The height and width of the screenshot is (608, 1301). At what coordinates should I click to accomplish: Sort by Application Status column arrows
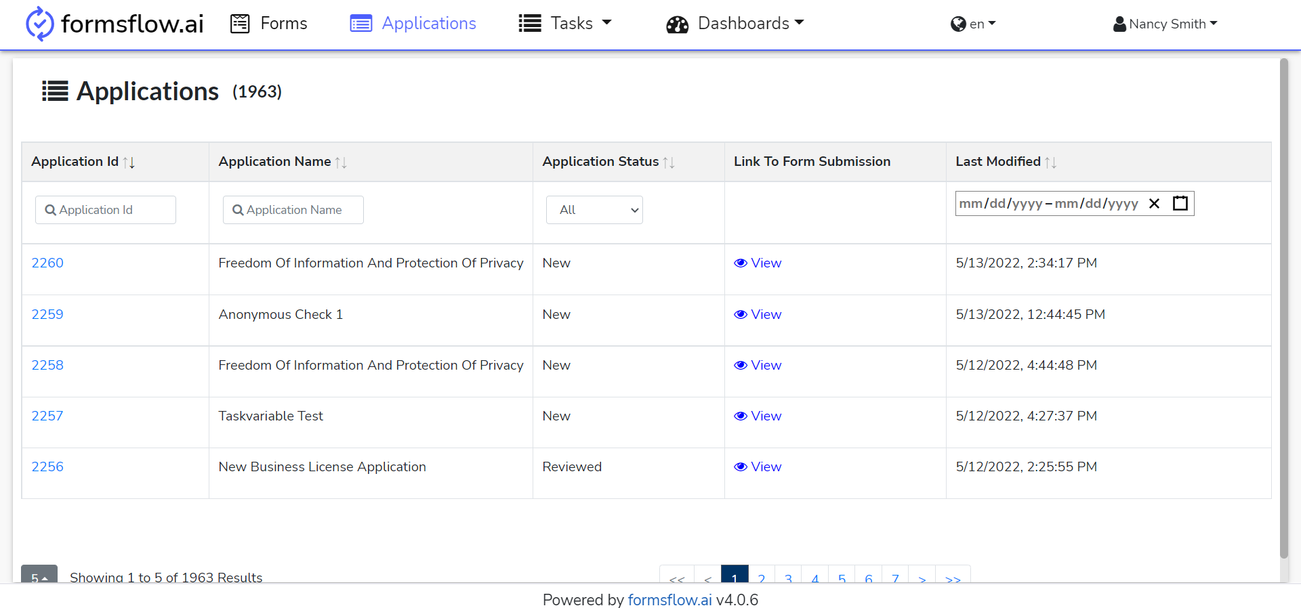pyautogui.click(x=669, y=162)
